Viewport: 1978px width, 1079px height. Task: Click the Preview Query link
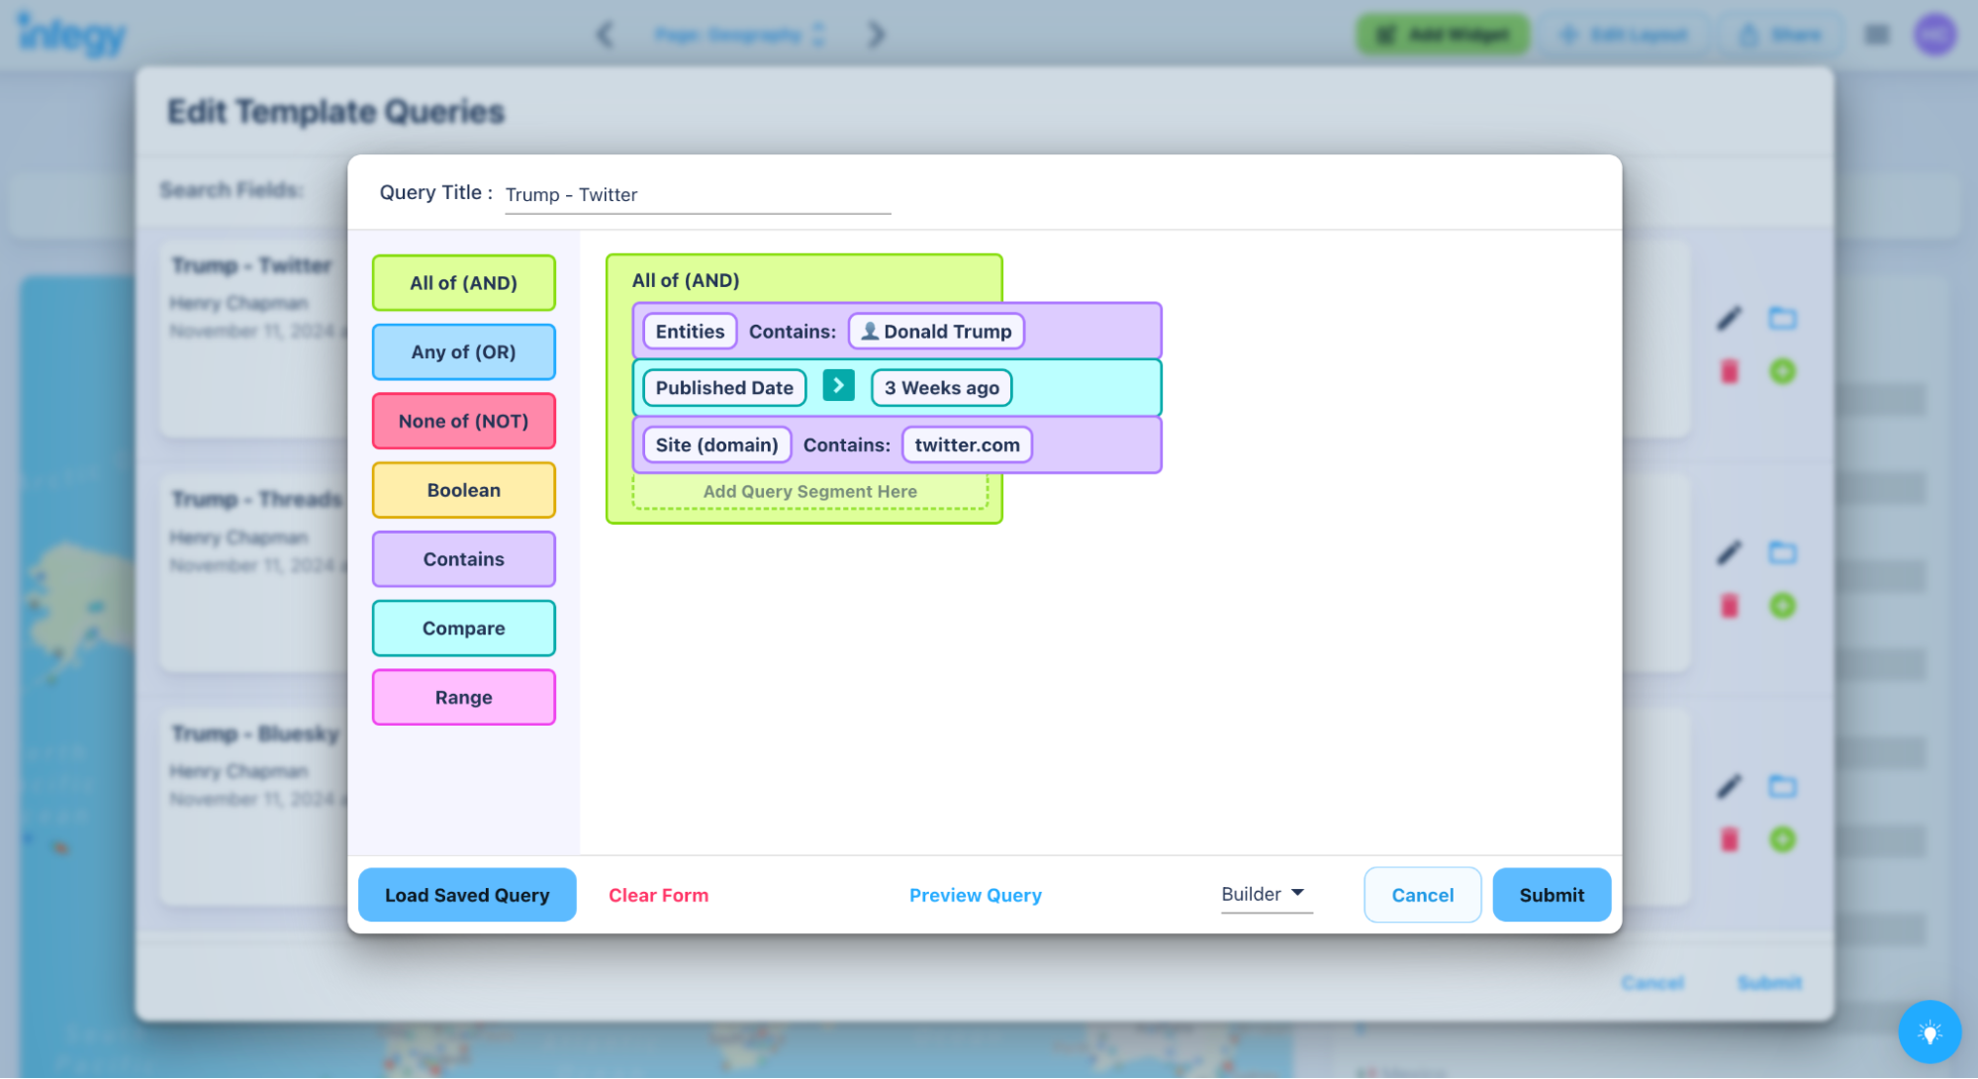tap(975, 895)
